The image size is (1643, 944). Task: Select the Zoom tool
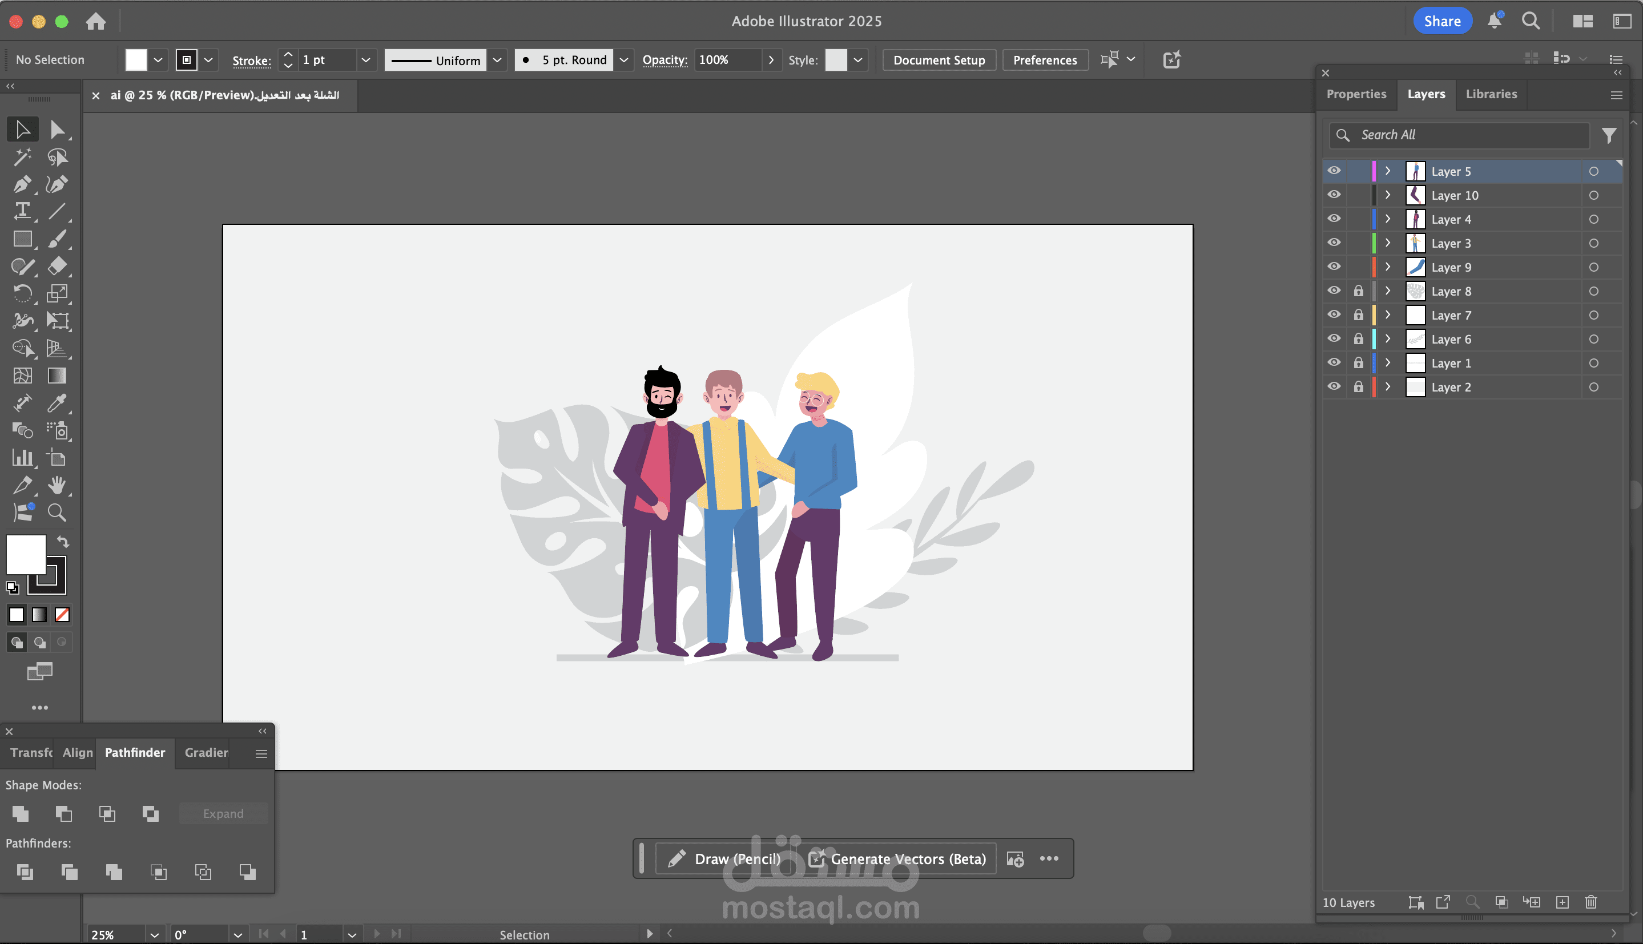[57, 513]
